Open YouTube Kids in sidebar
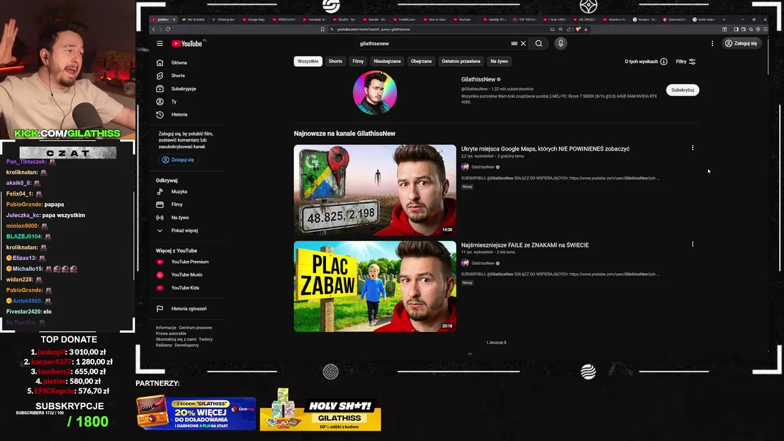784x441 pixels. (187, 288)
